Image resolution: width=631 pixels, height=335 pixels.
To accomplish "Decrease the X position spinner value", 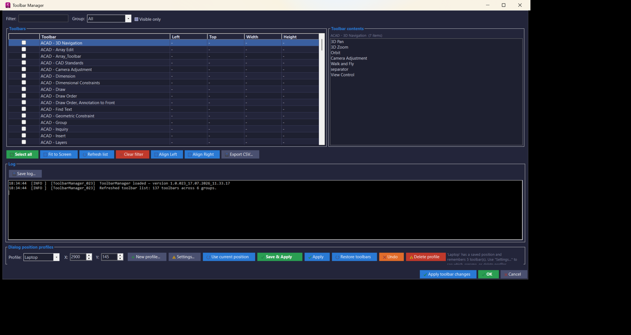I will (89, 259).
